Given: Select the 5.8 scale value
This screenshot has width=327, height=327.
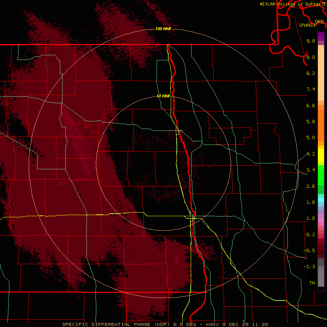Looking at the screenshot, I should coord(311,122).
